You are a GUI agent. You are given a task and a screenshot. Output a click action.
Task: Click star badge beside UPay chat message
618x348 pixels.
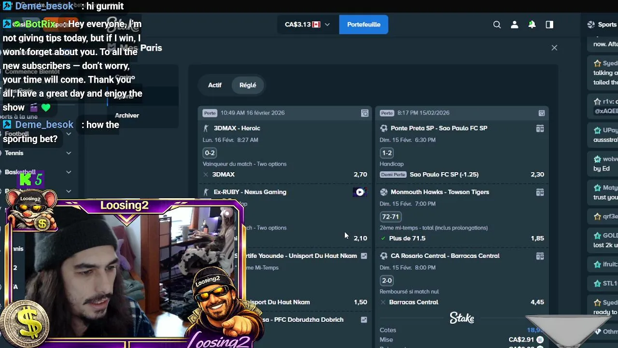click(597, 131)
